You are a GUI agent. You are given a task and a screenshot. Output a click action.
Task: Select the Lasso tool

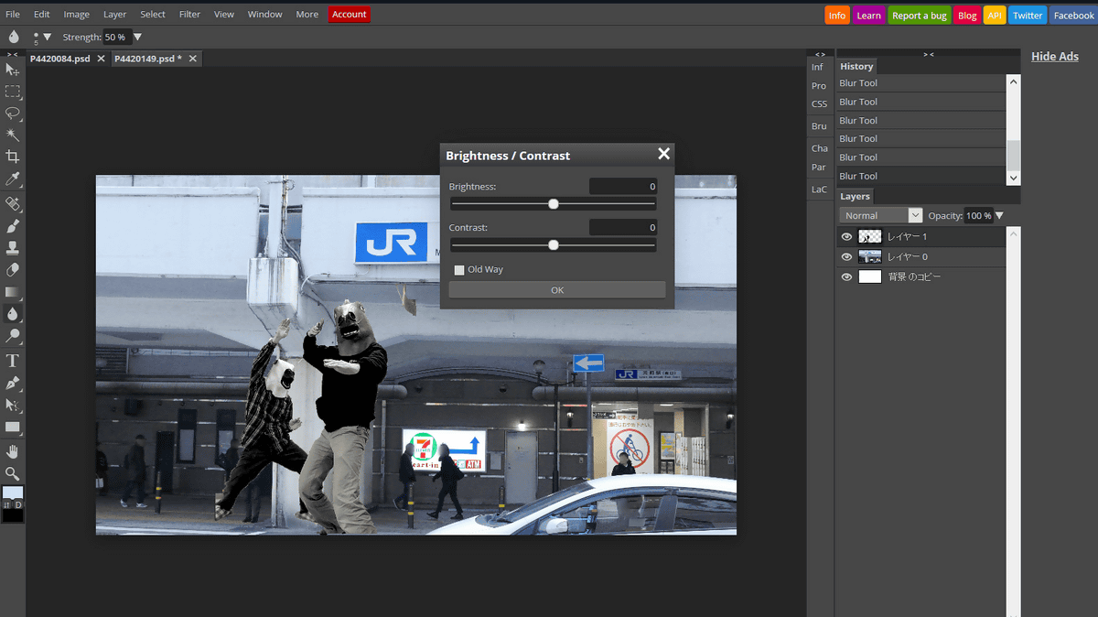pos(13,114)
